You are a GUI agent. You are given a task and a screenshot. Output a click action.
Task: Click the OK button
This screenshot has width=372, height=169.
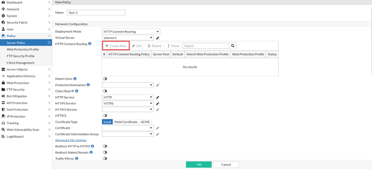(199, 164)
